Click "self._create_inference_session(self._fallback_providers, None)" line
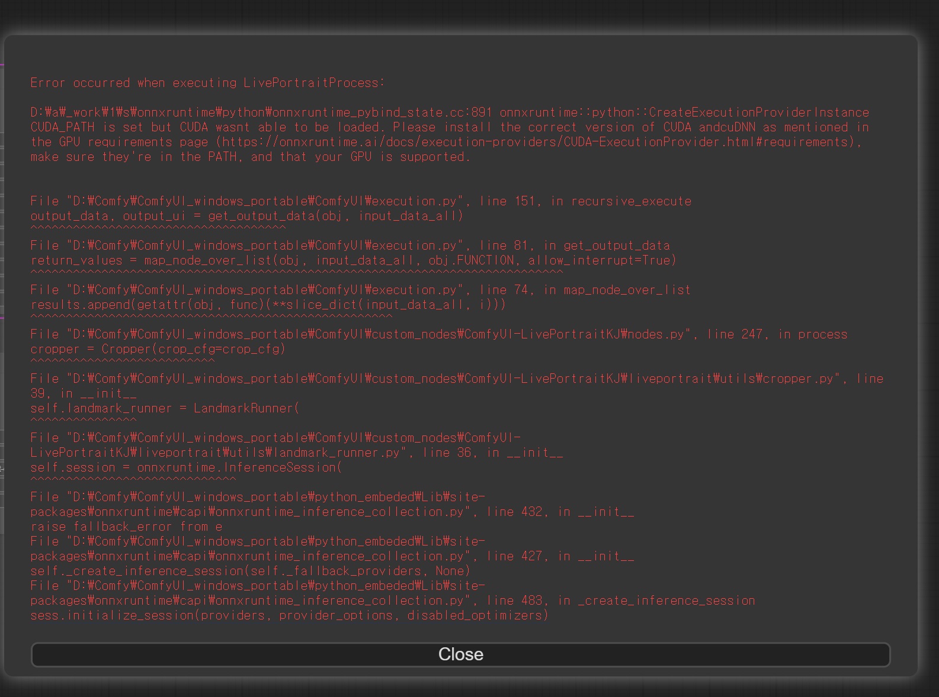This screenshot has width=939, height=697. [251, 571]
